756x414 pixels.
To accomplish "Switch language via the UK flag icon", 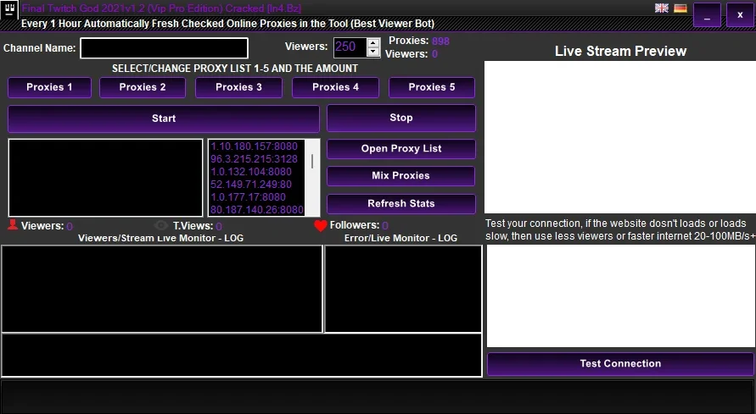I will coord(662,8).
